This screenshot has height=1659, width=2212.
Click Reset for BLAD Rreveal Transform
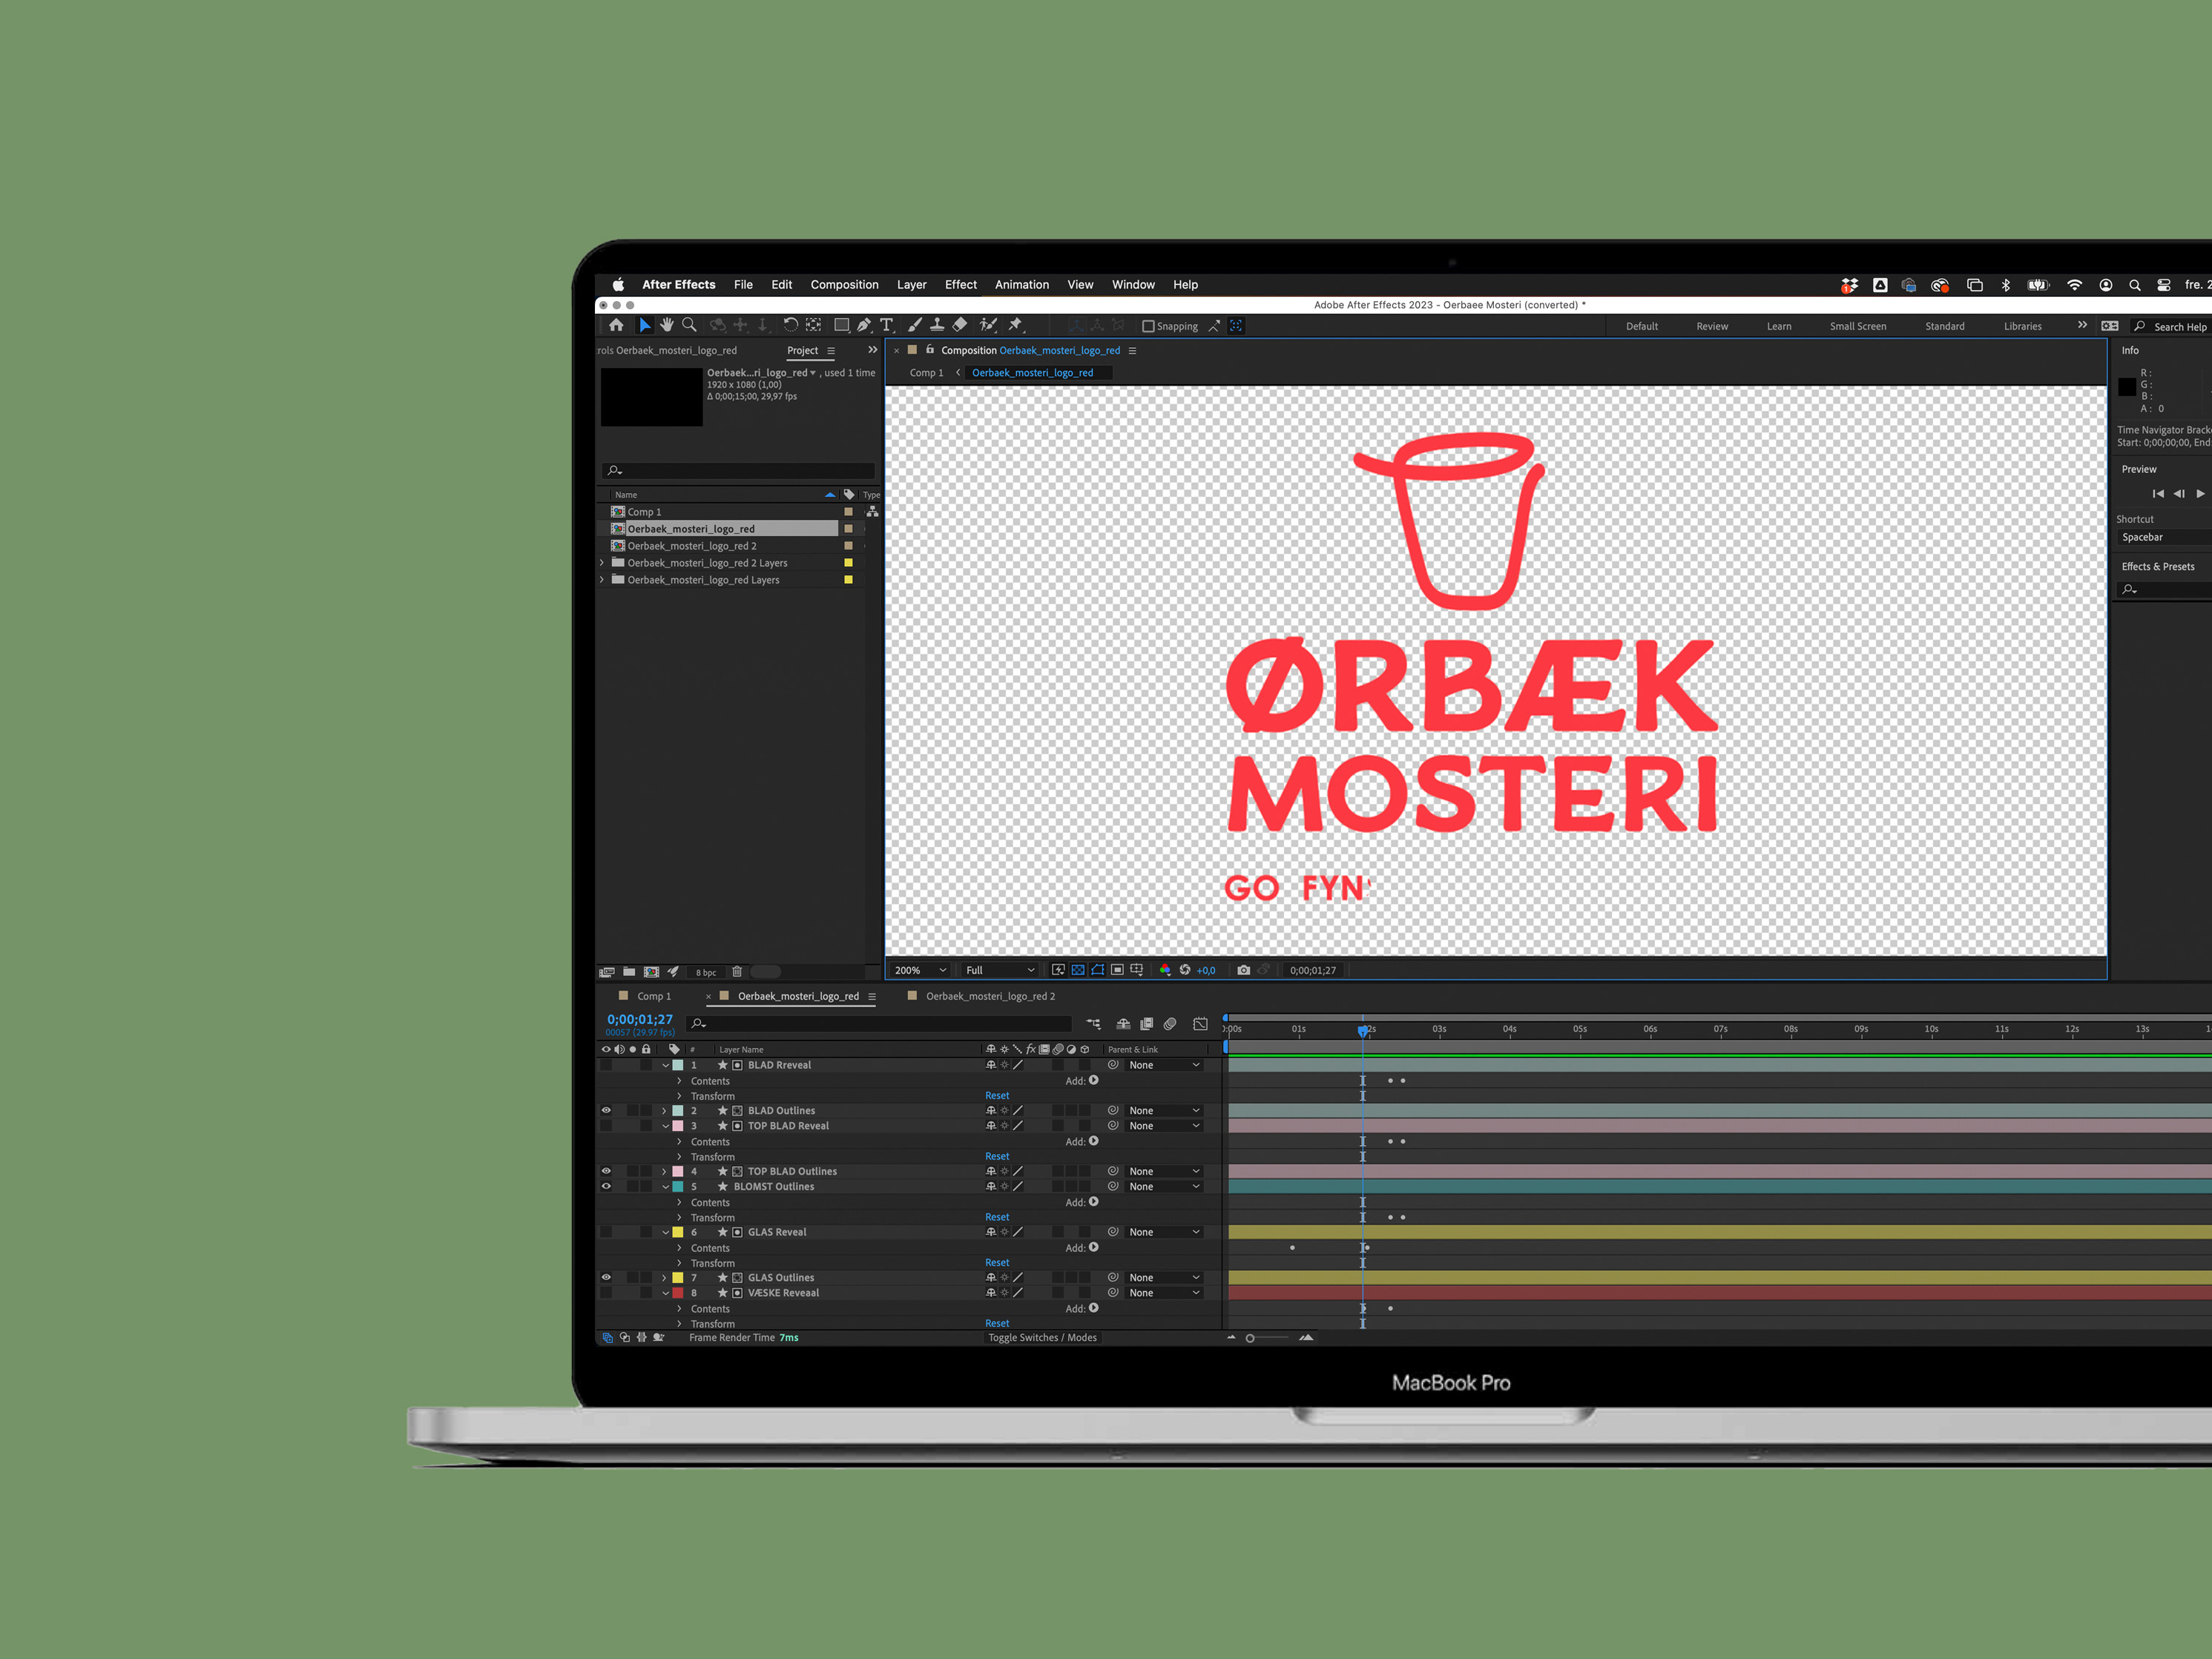pyautogui.click(x=997, y=1096)
